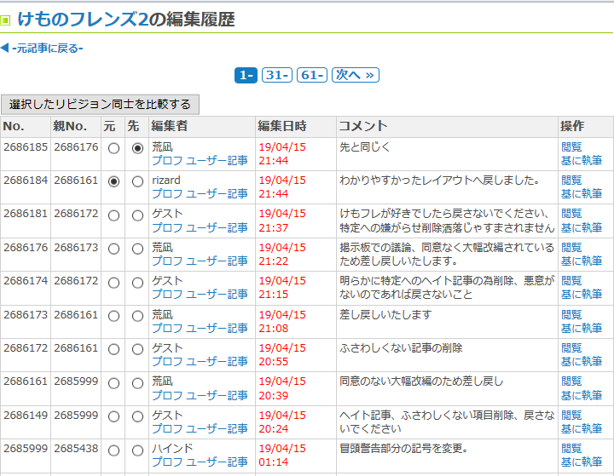Select 先 radio for revision 2686172
614x476 pixels.
137,350
